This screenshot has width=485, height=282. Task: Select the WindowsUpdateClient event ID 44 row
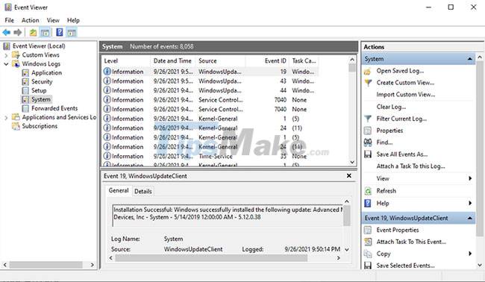click(x=210, y=90)
